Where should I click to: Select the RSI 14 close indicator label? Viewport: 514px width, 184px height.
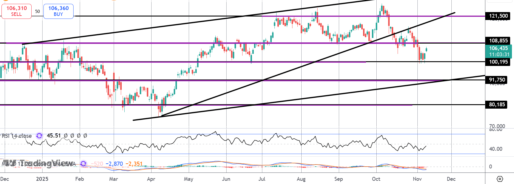click(x=17, y=136)
